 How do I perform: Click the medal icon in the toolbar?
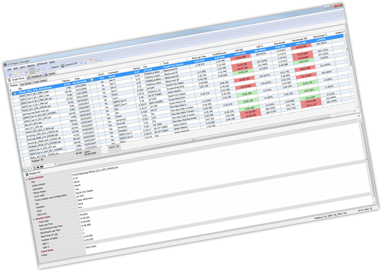(x=91, y=61)
